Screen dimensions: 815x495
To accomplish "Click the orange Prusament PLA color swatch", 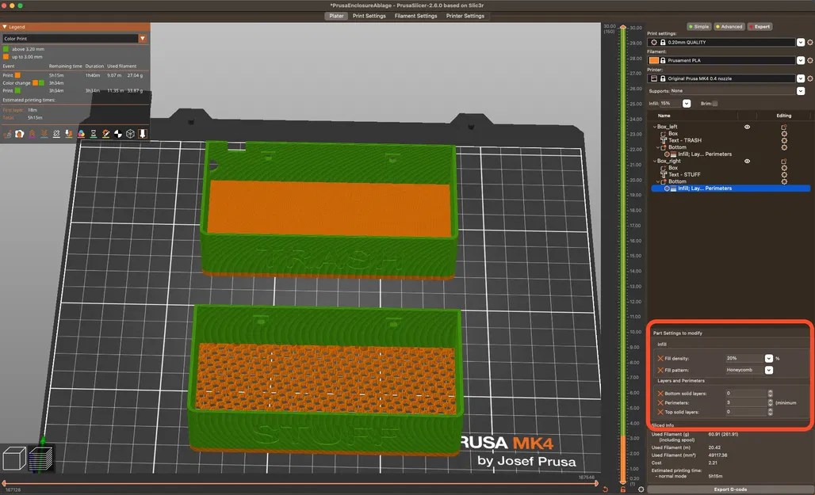I will click(x=654, y=60).
